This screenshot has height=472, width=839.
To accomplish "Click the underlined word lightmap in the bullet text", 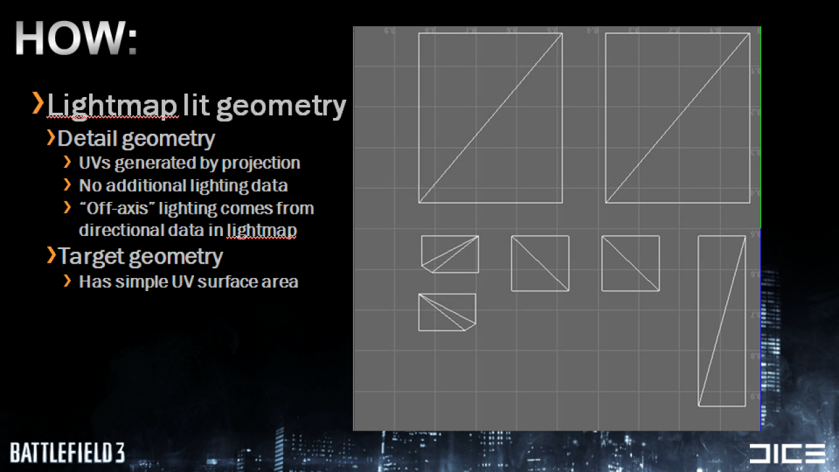I will [x=262, y=231].
